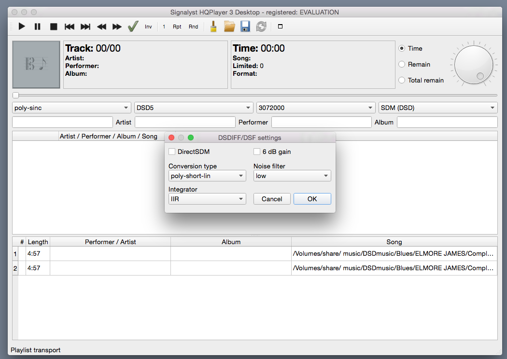This screenshot has width=507, height=359.
Task: Enable the DirectSDM checkbox
Action: click(172, 152)
